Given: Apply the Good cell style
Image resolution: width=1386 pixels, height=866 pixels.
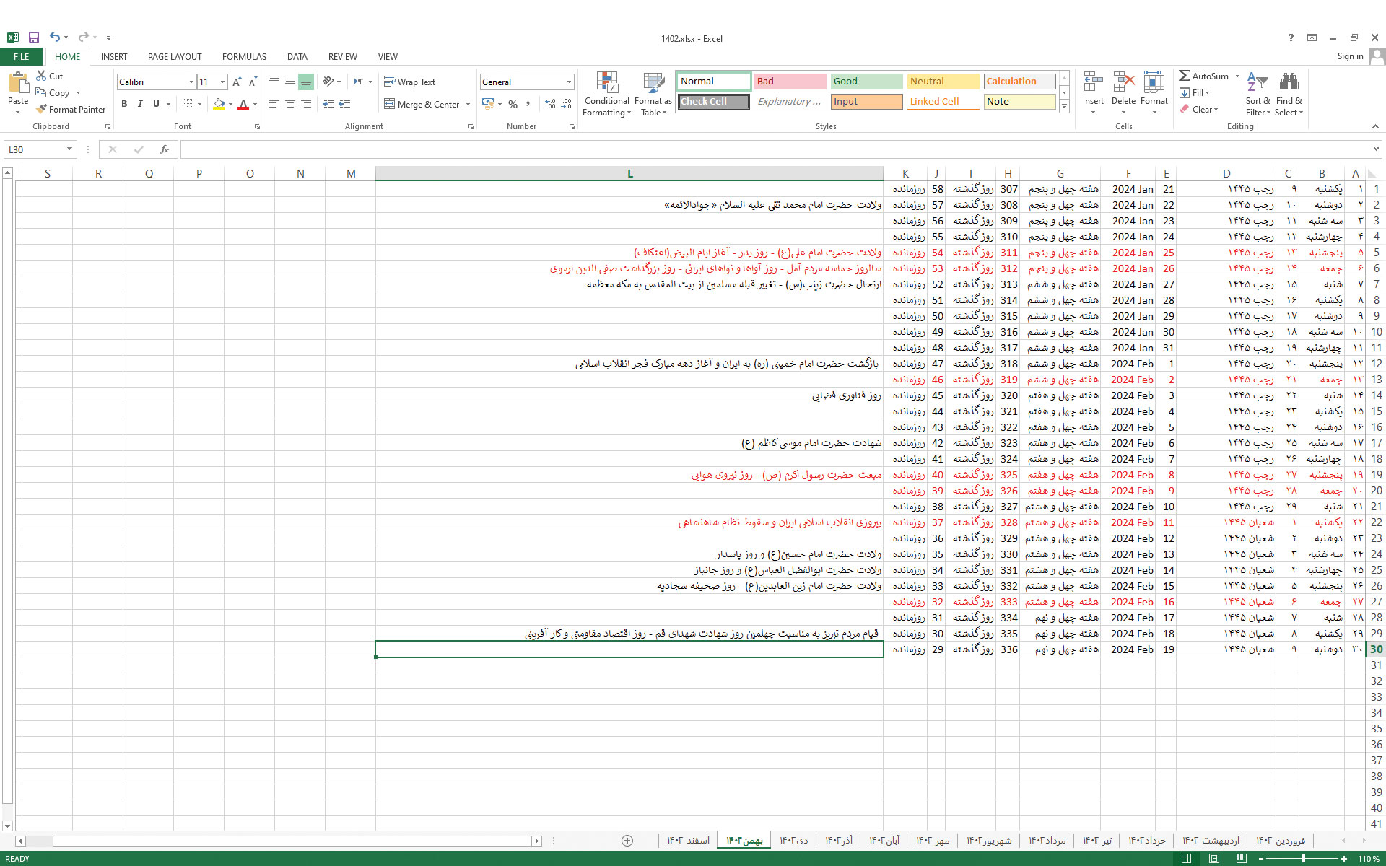Looking at the screenshot, I should pyautogui.click(x=866, y=81).
